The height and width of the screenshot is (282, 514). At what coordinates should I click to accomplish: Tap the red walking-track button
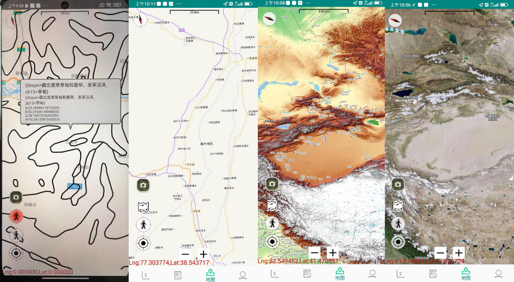pyautogui.click(x=16, y=215)
